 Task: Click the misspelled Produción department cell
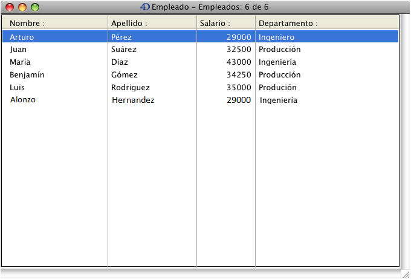tap(277, 88)
